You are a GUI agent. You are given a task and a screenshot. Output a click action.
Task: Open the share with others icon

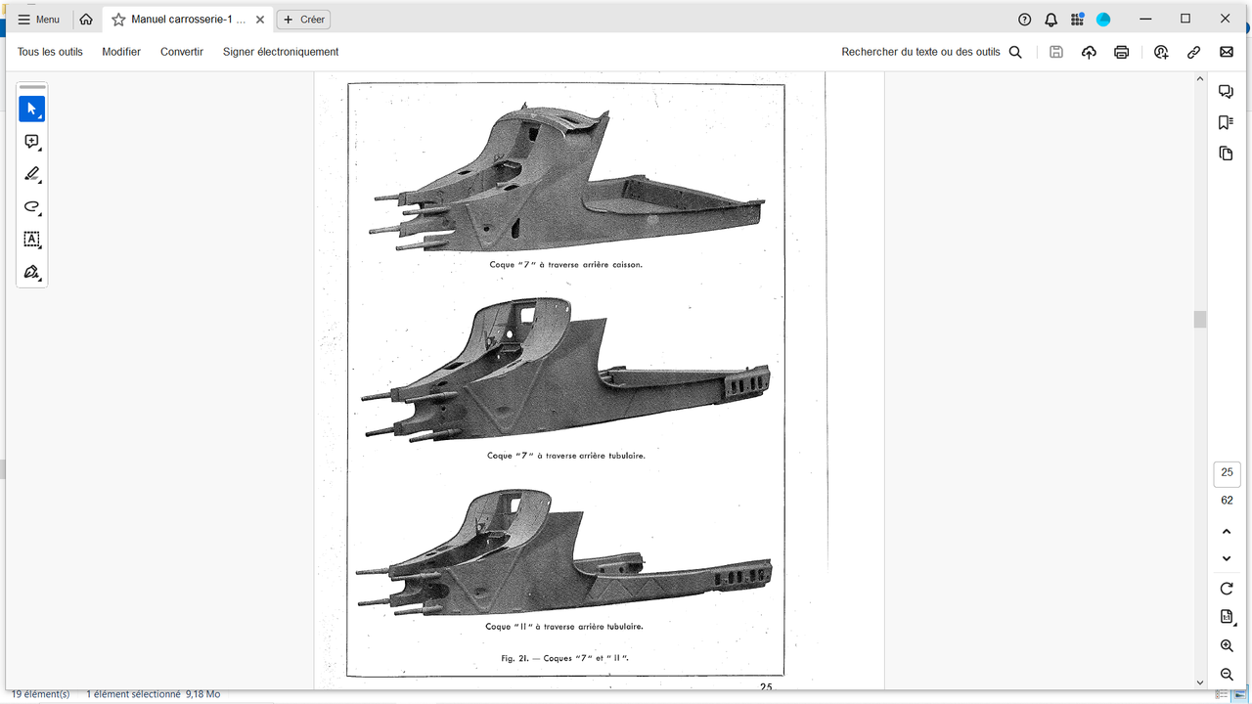tap(1161, 52)
